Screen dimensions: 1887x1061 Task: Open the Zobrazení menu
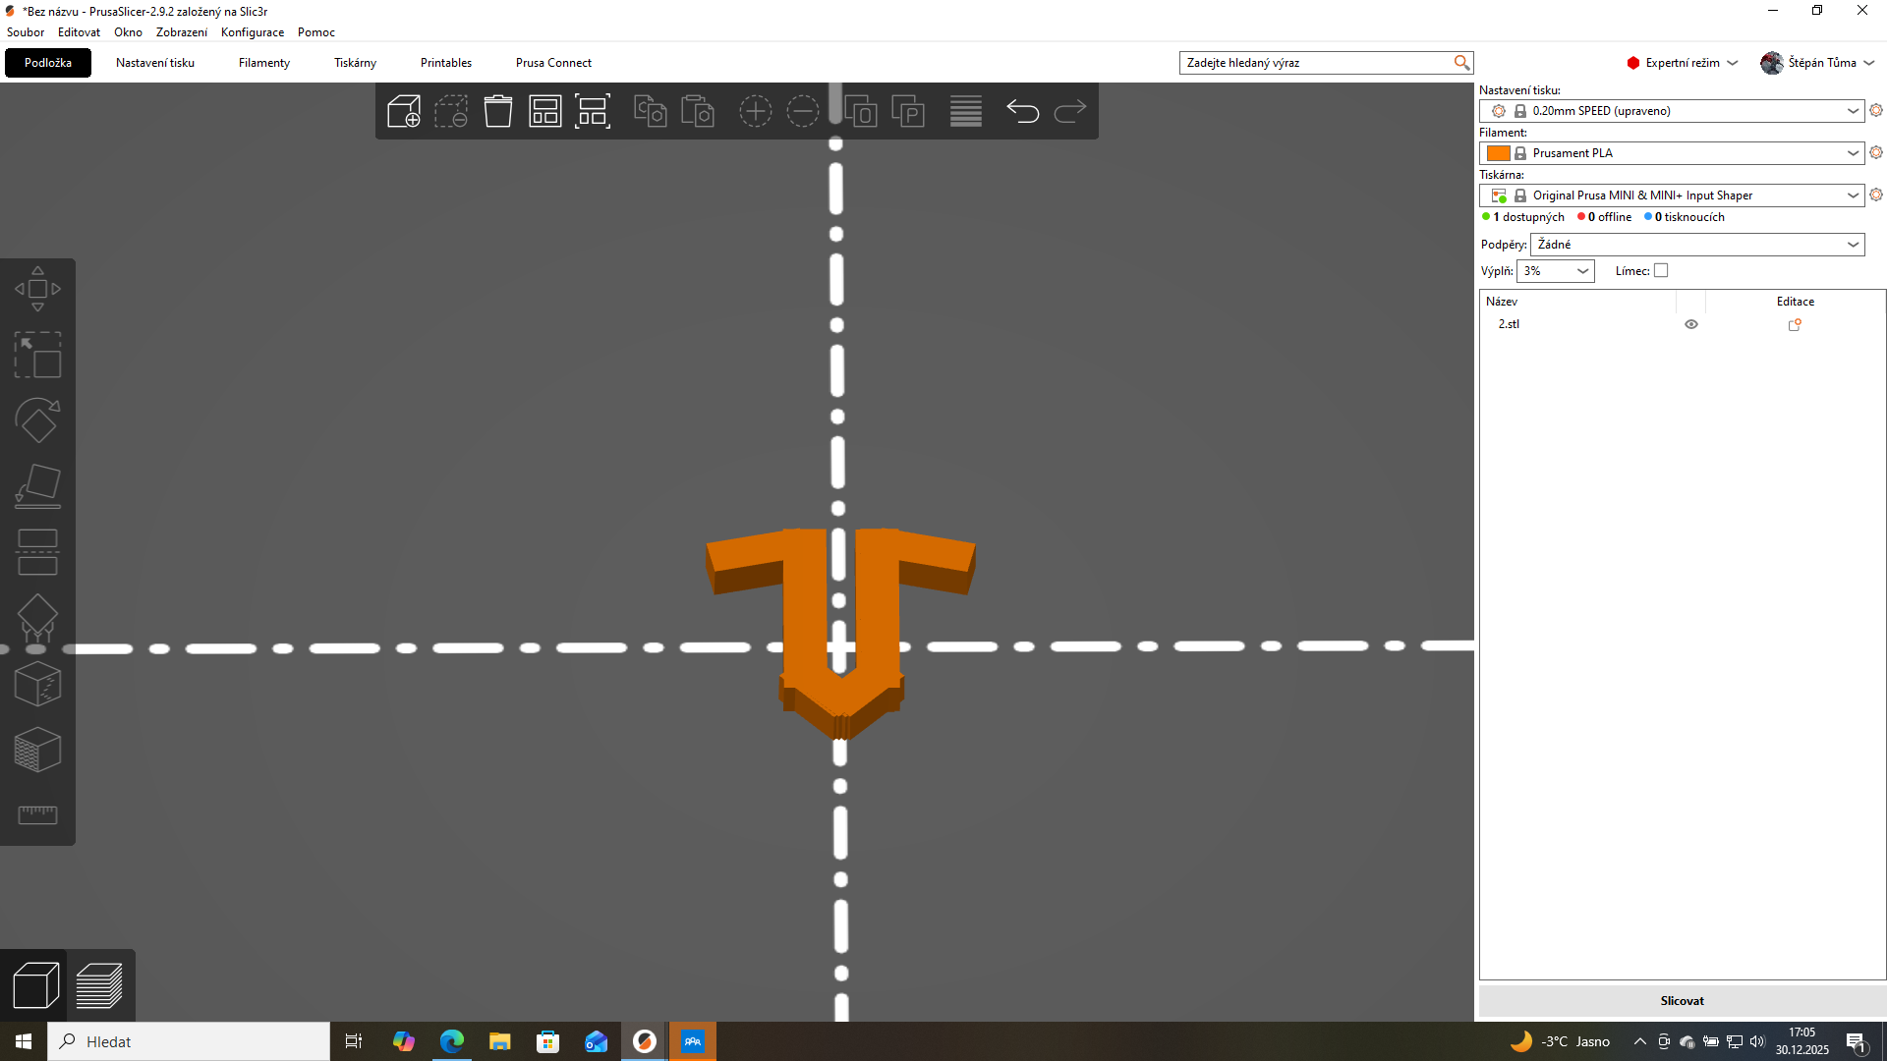[182, 32]
